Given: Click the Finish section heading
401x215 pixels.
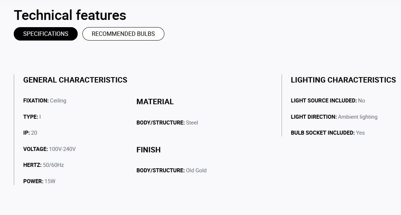Looking at the screenshot, I should point(148,150).
